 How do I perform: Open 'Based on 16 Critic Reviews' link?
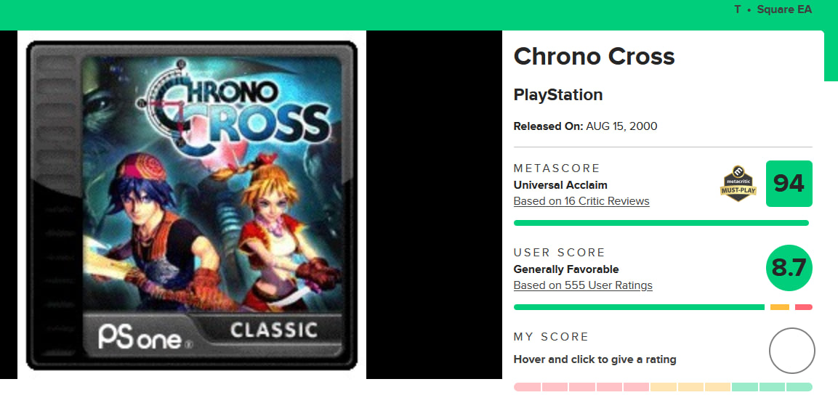click(581, 201)
